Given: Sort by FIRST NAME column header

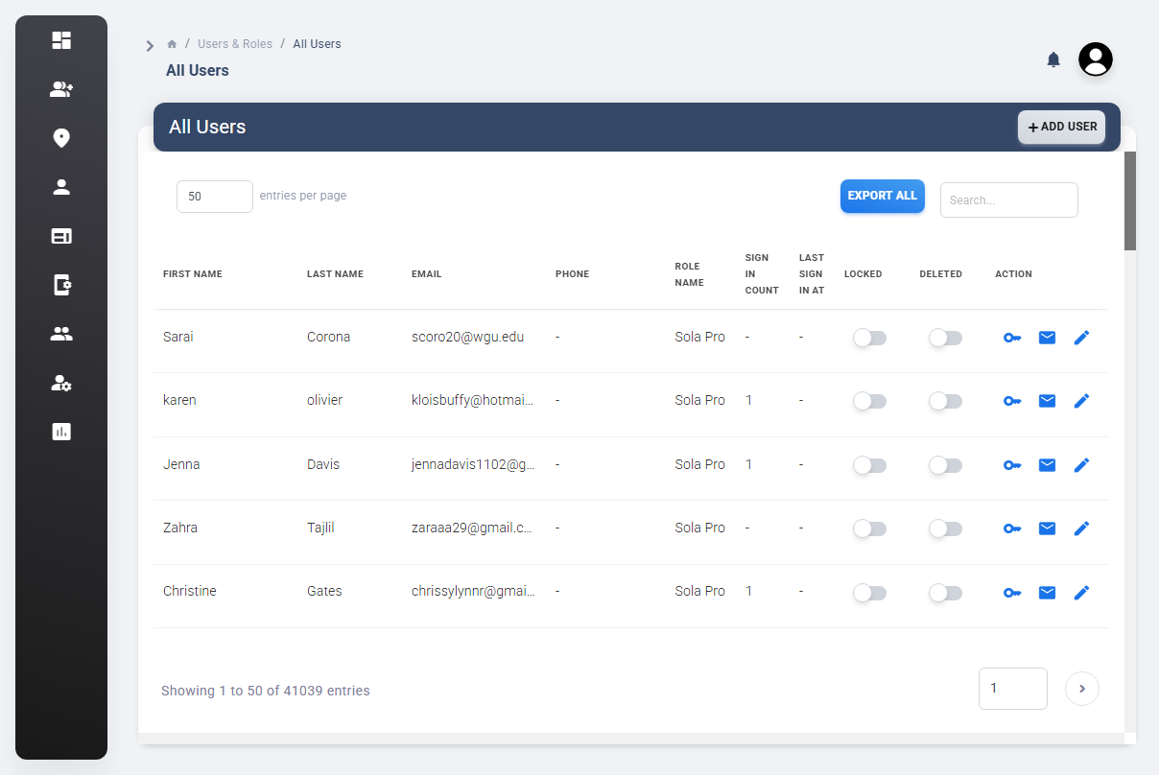Looking at the screenshot, I should pyautogui.click(x=193, y=274).
